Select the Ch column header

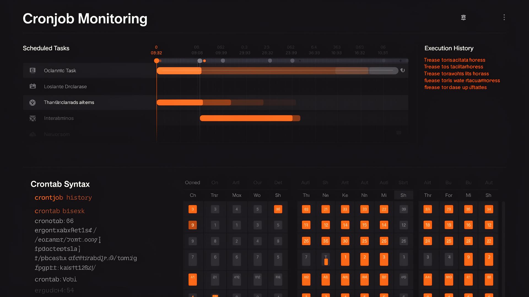[193, 195]
